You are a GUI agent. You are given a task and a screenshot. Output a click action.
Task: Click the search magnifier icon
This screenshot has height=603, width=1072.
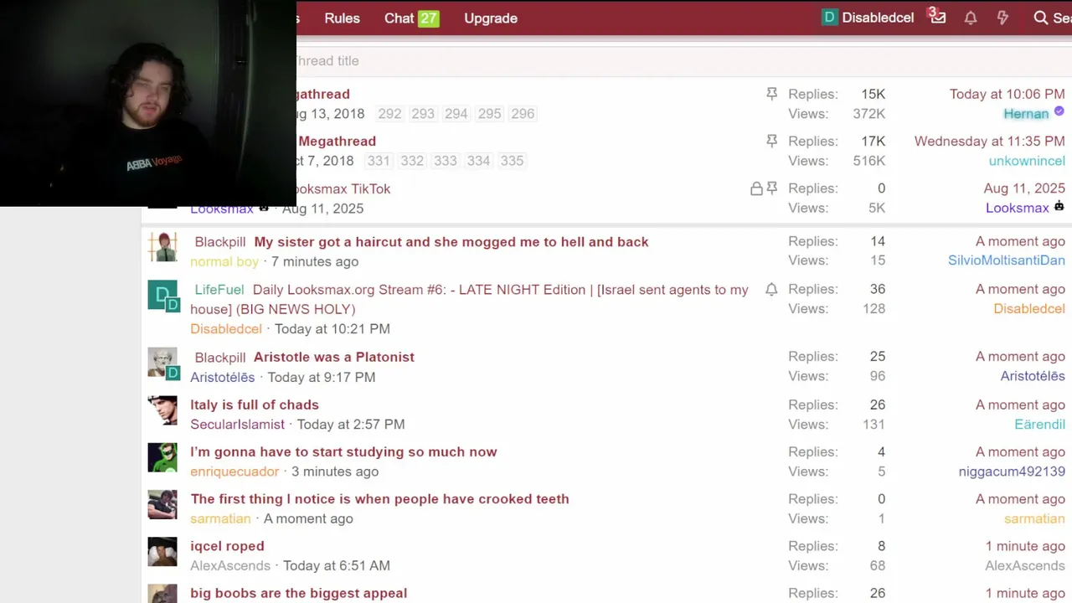click(1040, 18)
